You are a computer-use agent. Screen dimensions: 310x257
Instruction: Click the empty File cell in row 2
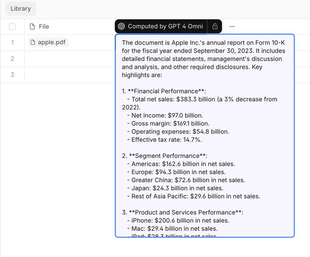coord(70,58)
